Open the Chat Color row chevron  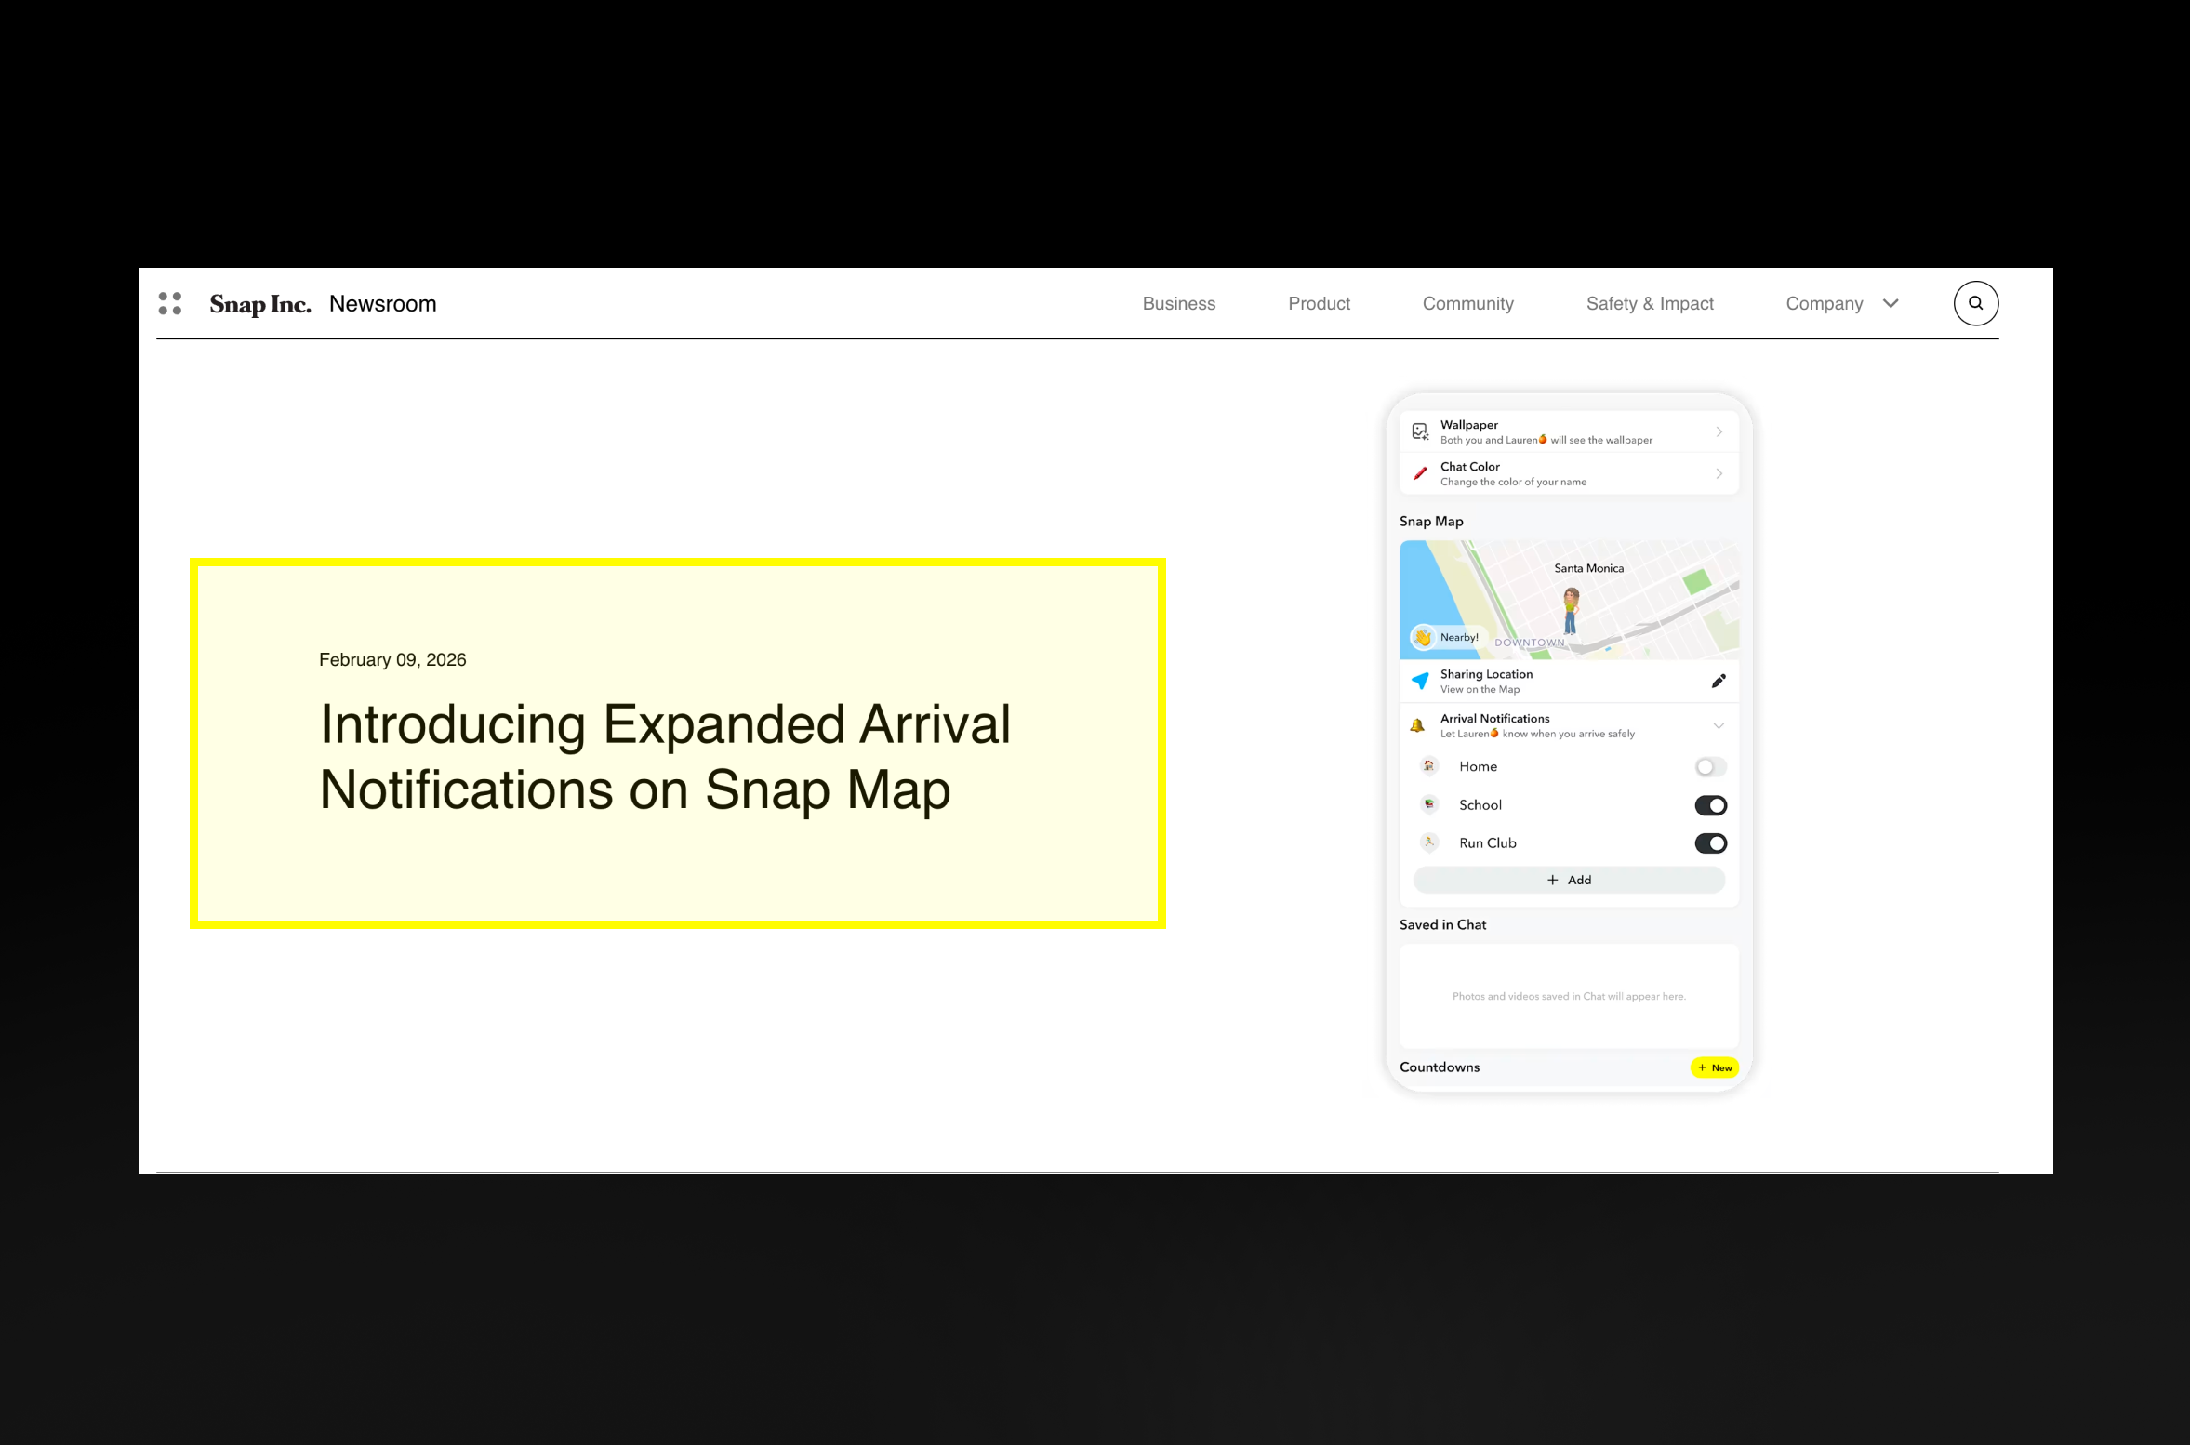pyautogui.click(x=1719, y=473)
